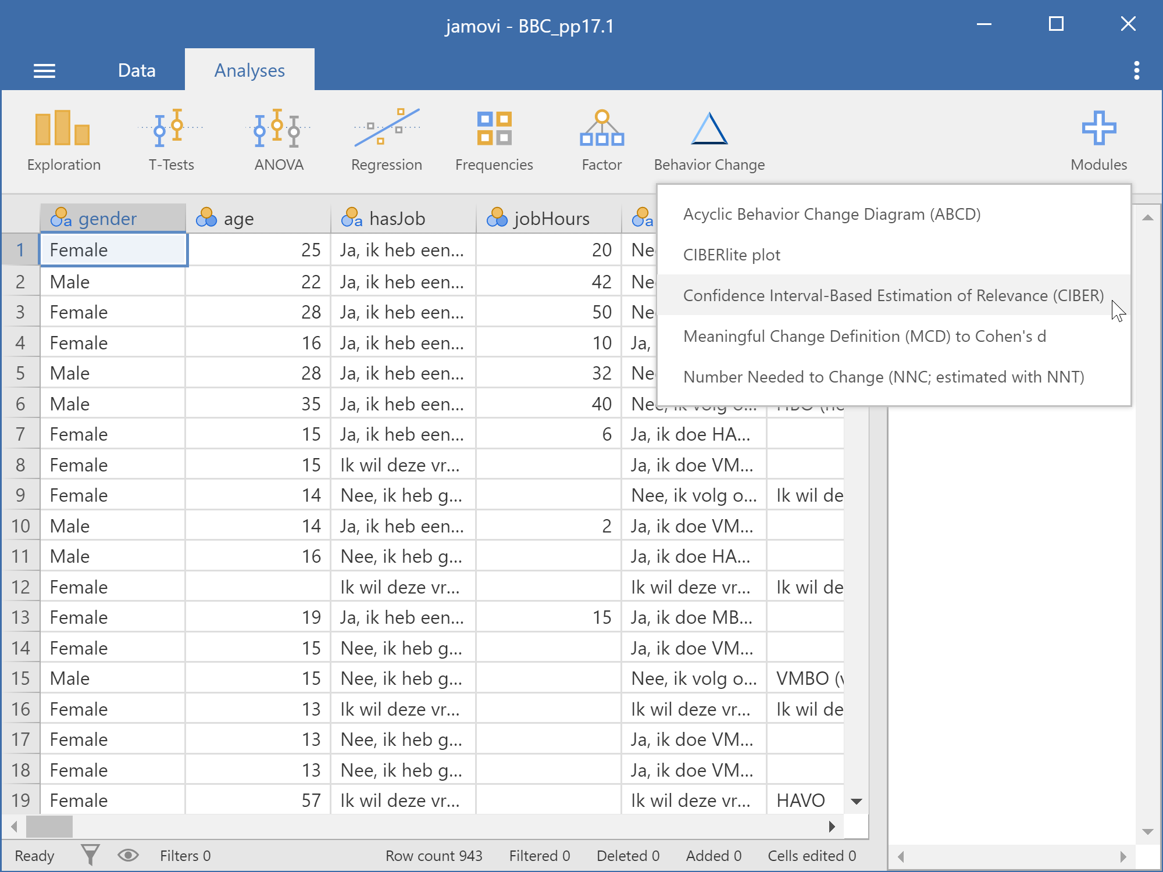The width and height of the screenshot is (1163, 872).
Task: Click results panel scroll down arrow
Action: (x=1147, y=831)
